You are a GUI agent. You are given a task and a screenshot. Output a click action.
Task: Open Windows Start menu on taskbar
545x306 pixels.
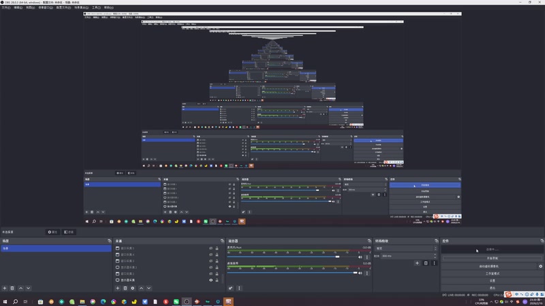point(5,302)
